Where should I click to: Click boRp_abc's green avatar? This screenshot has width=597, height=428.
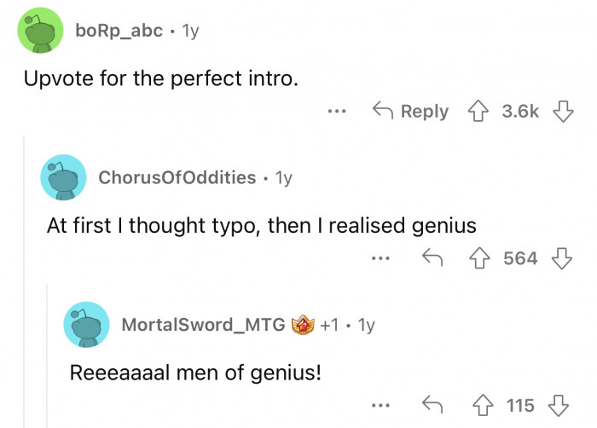click(40, 32)
